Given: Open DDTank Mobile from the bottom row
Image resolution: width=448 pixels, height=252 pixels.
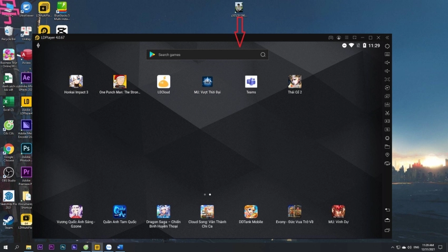Looking at the screenshot, I should tap(251, 212).
